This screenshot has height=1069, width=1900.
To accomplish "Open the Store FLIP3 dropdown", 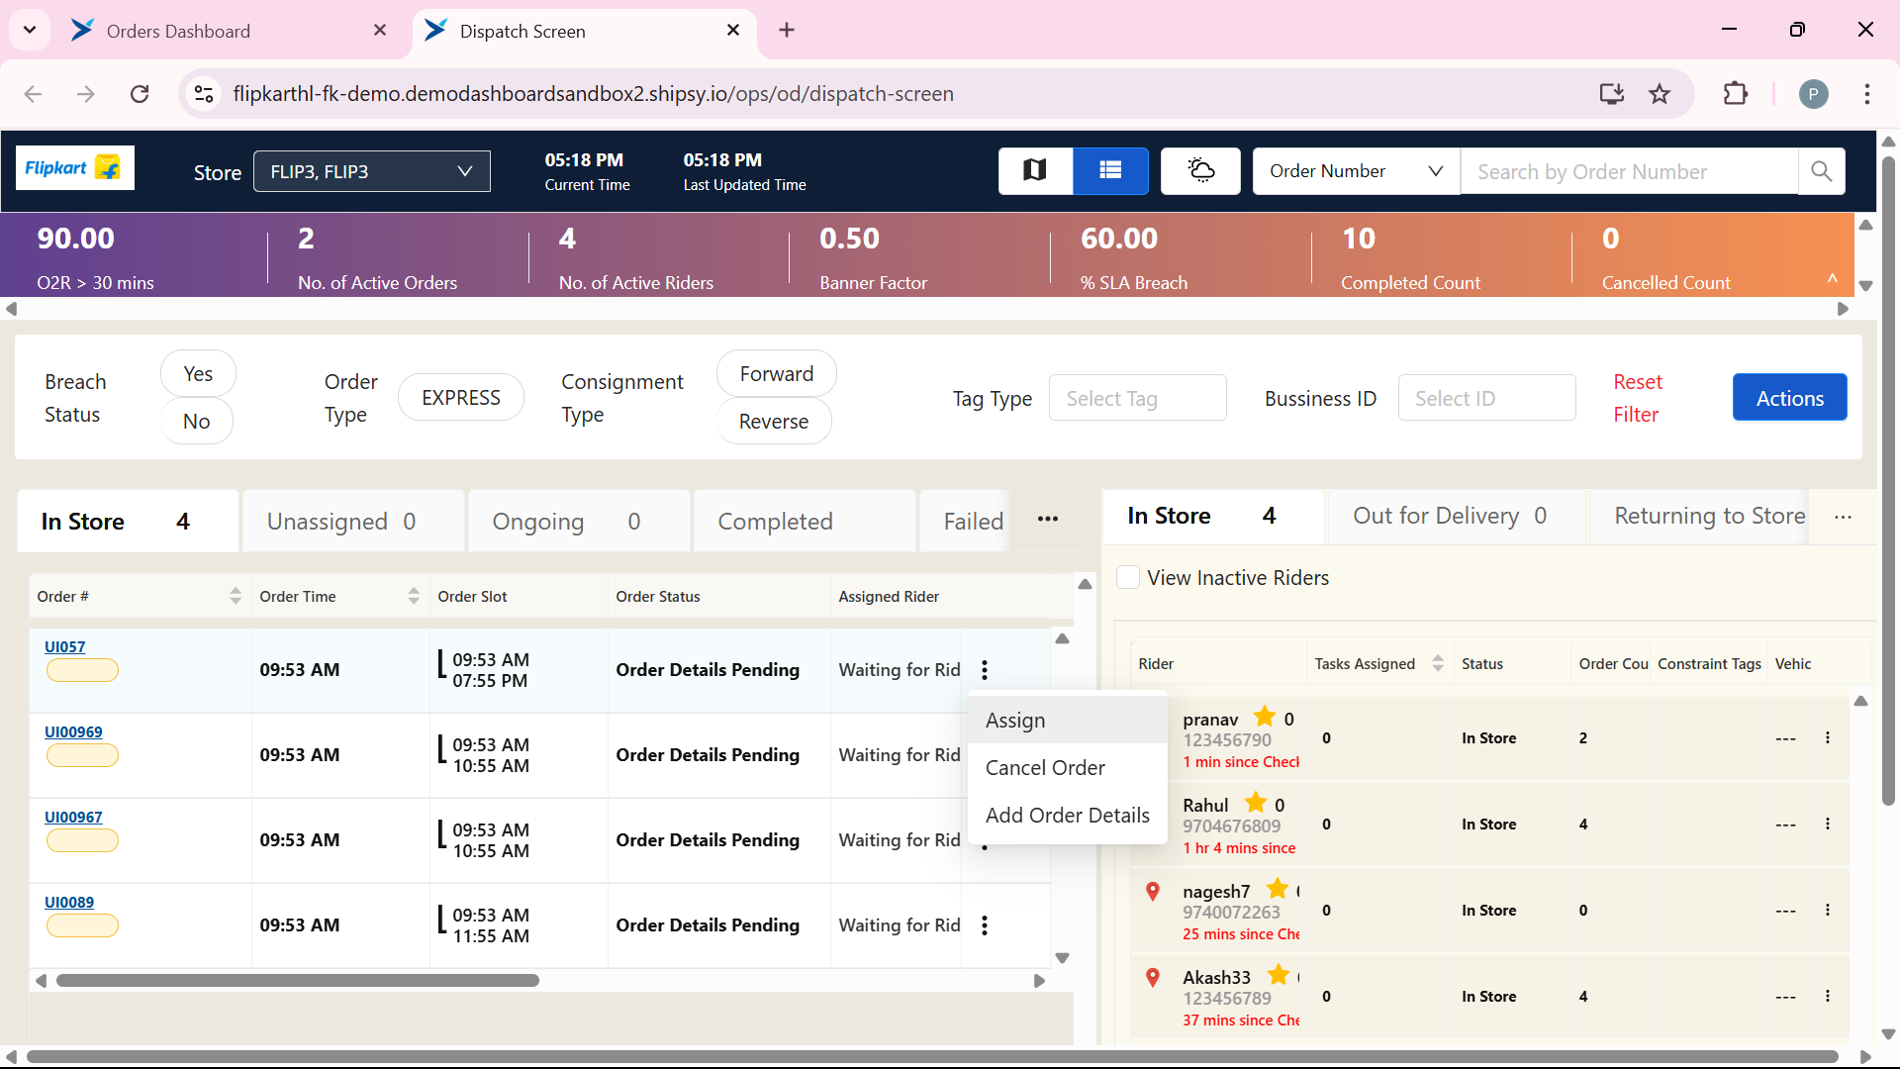I will 372,171.
